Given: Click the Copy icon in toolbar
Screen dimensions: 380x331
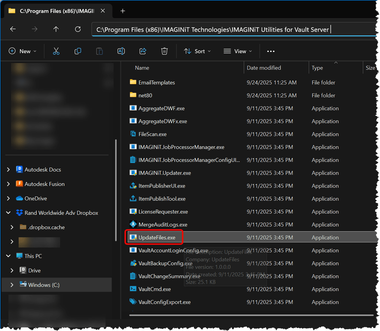Looking at the screenshot, I should [78, 51].
